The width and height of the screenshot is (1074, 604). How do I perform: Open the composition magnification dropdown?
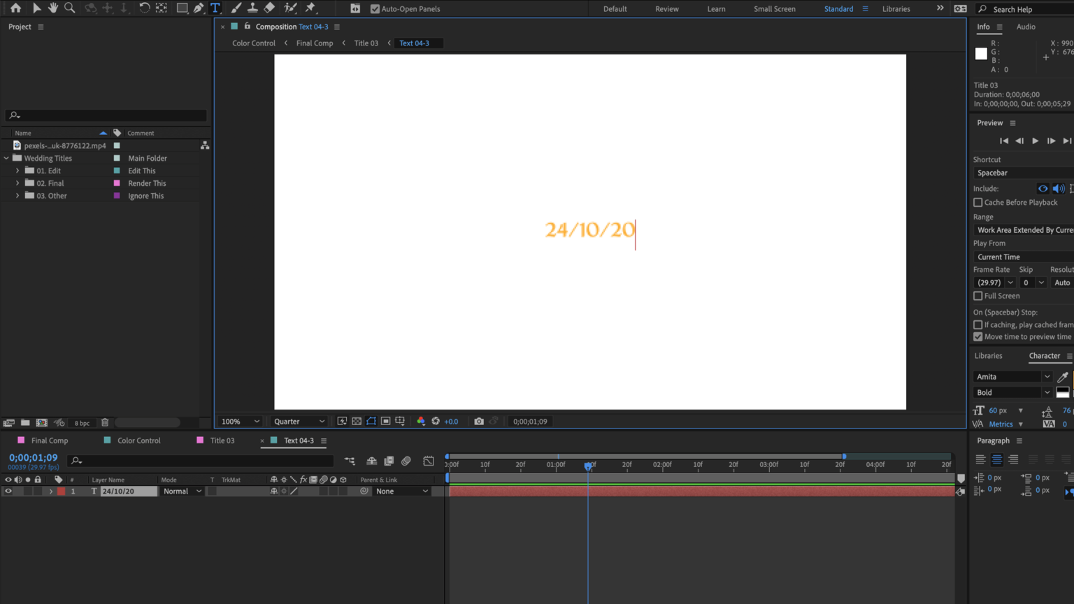pyautogui.click(x=240, y=421)
